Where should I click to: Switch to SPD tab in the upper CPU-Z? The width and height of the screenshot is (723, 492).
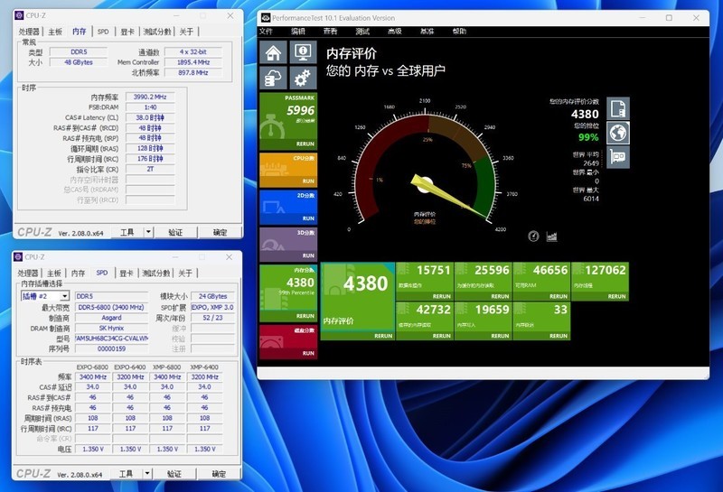(x=103, y=32)
